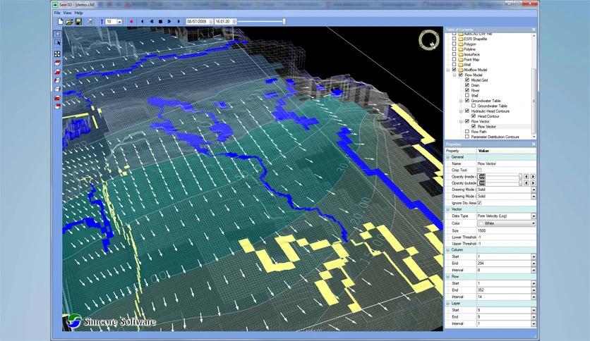Image resolution: width=590 pixels, height=341 pixels.
Task: Open the Color dropdown showing White
Action: [x=534, y=223]
